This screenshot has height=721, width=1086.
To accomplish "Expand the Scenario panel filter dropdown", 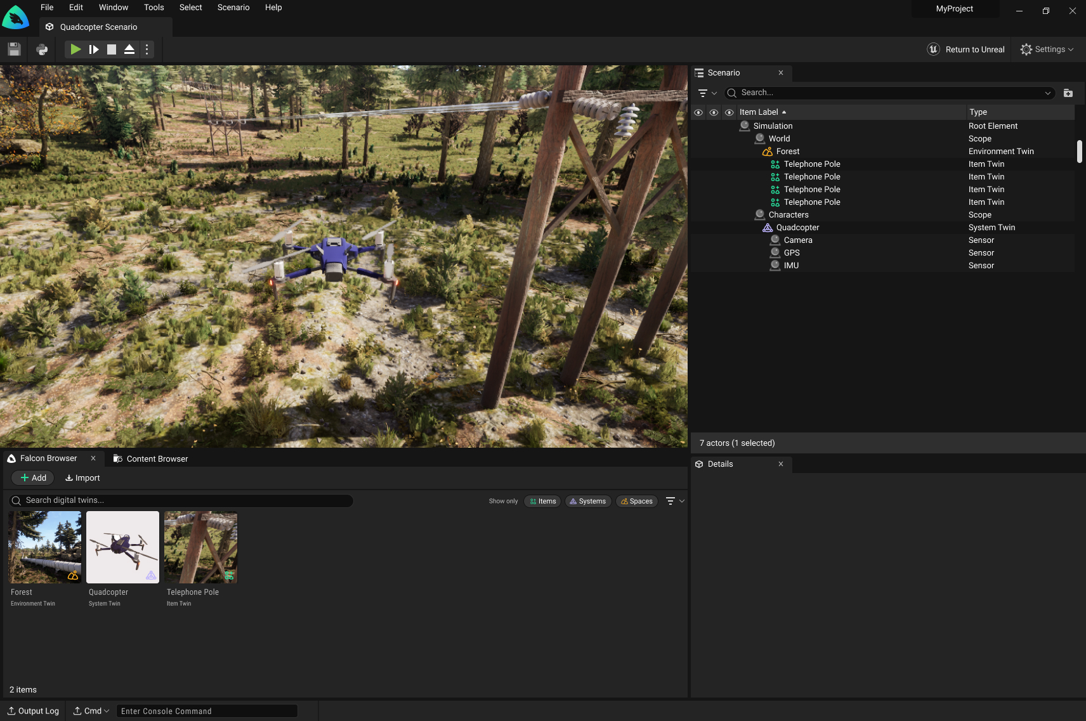I will pos(707,93).
